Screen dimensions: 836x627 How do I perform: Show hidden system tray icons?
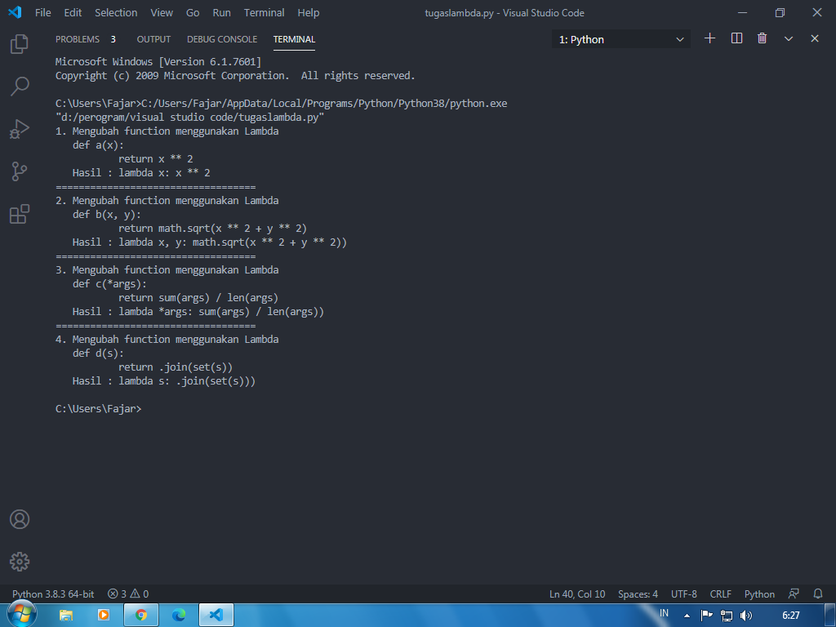pyautogui.click(x=687, y=616)
